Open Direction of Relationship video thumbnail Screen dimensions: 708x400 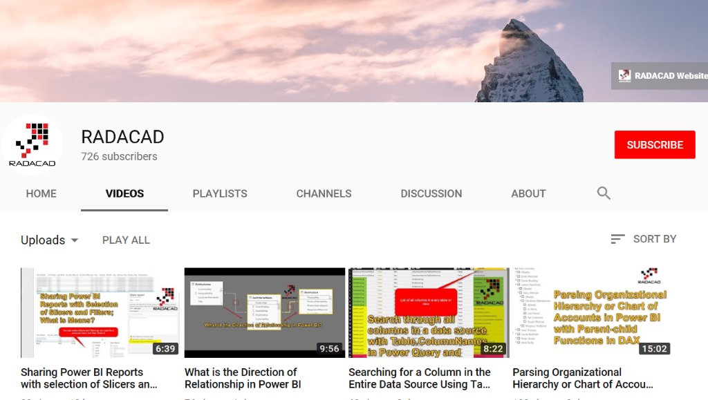[265, 312]
